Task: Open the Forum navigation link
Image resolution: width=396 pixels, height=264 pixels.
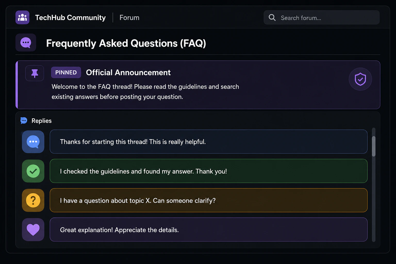Action: point(129,18)
